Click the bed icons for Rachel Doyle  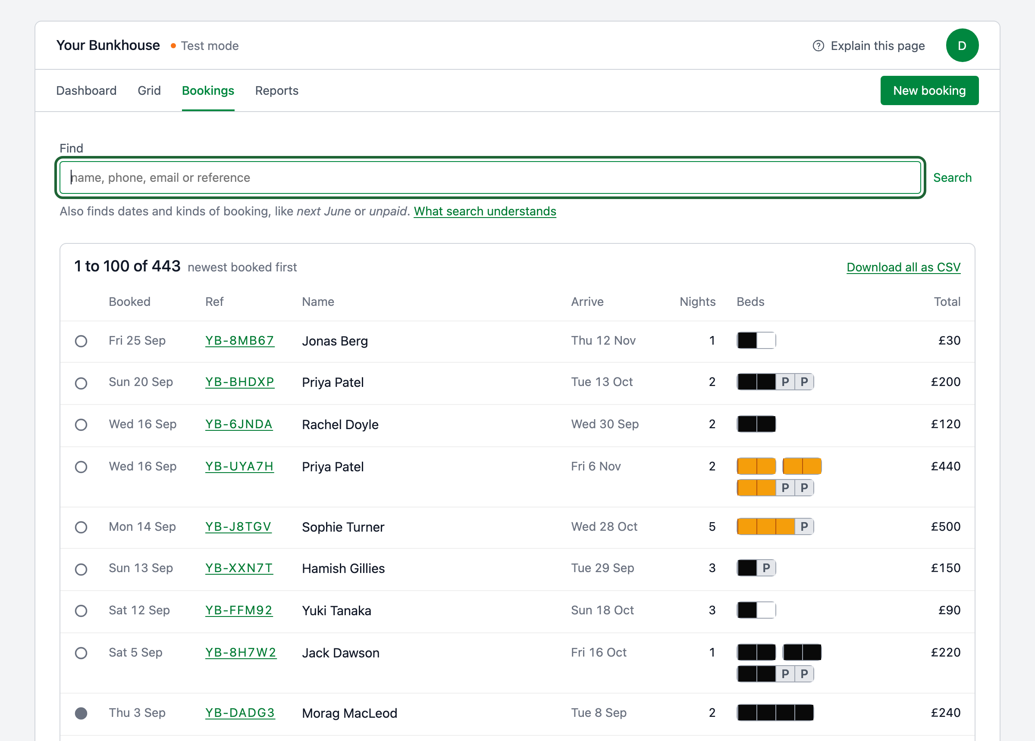tap(756, 424)
